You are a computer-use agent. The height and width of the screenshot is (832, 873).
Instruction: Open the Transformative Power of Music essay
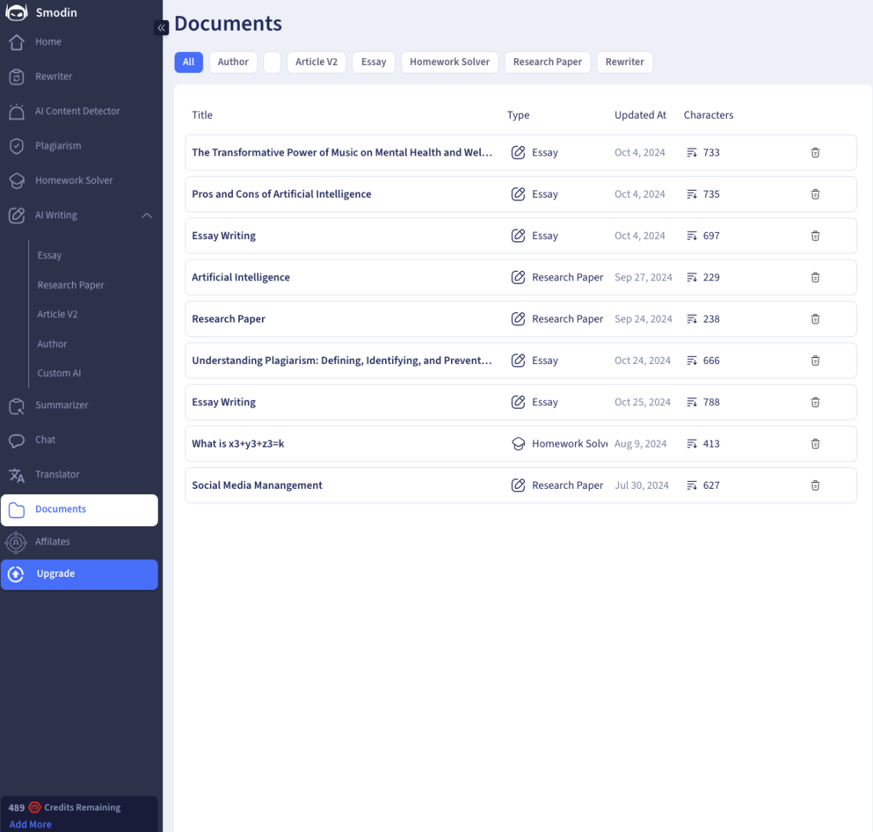tap(342, 152)
